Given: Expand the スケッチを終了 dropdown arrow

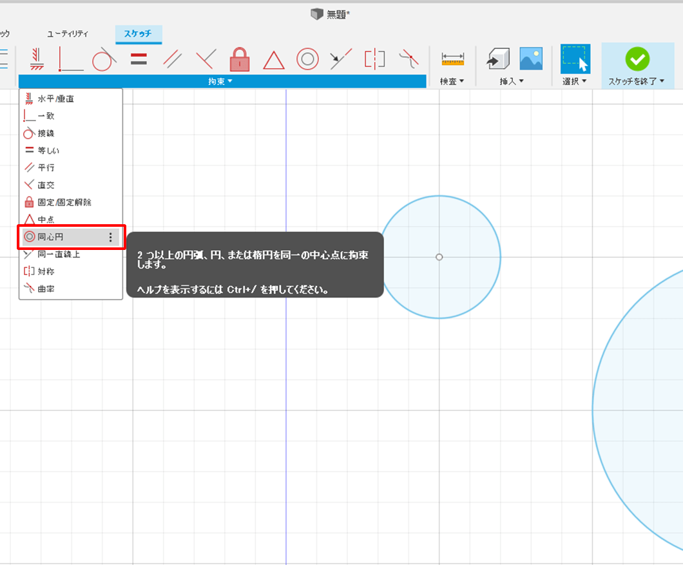Looking at the screenshot, I should click(x=662, y=81).
